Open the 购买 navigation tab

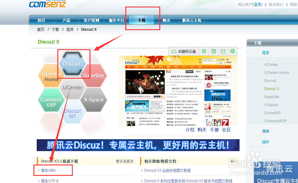tap(166, 20)
